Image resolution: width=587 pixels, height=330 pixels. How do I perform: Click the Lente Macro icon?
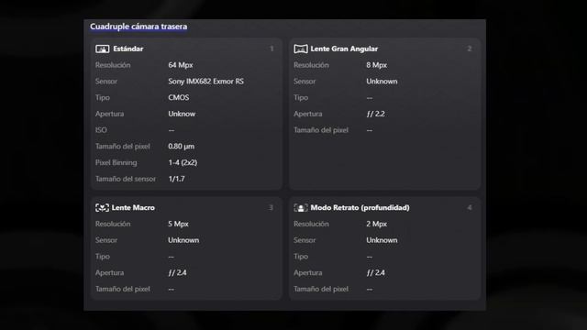click(102, 208)
